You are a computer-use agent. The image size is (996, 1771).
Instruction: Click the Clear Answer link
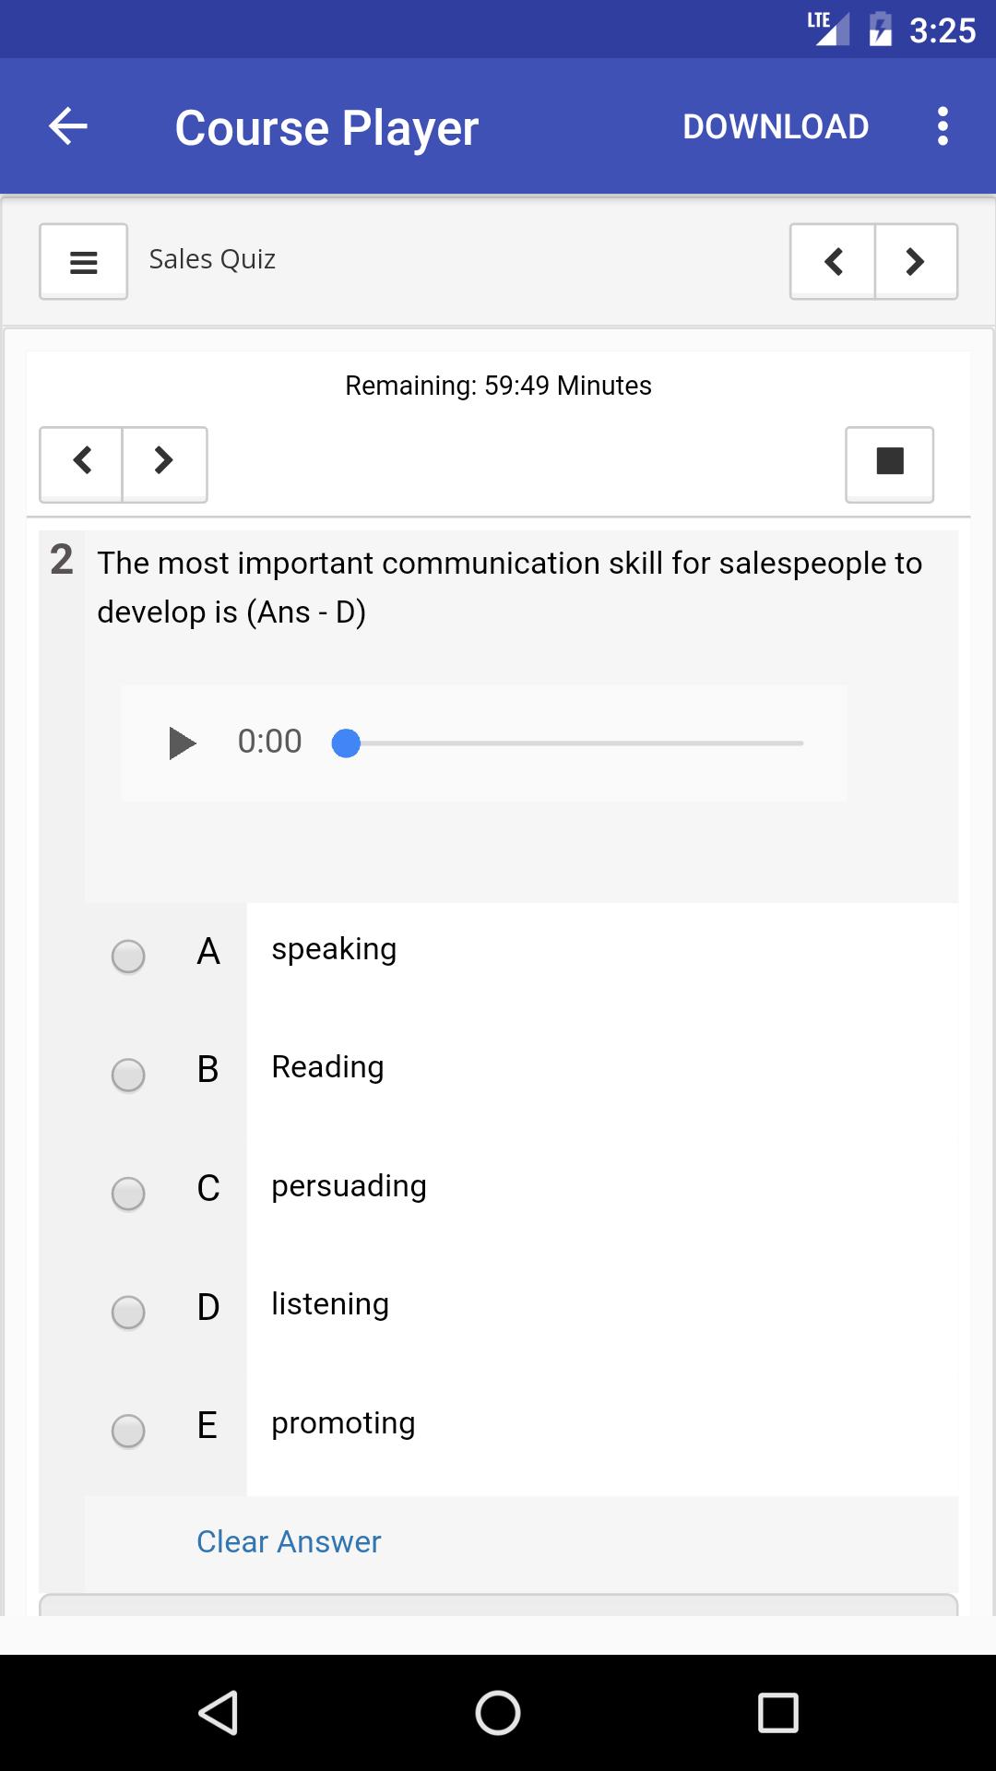point(289,1541)
